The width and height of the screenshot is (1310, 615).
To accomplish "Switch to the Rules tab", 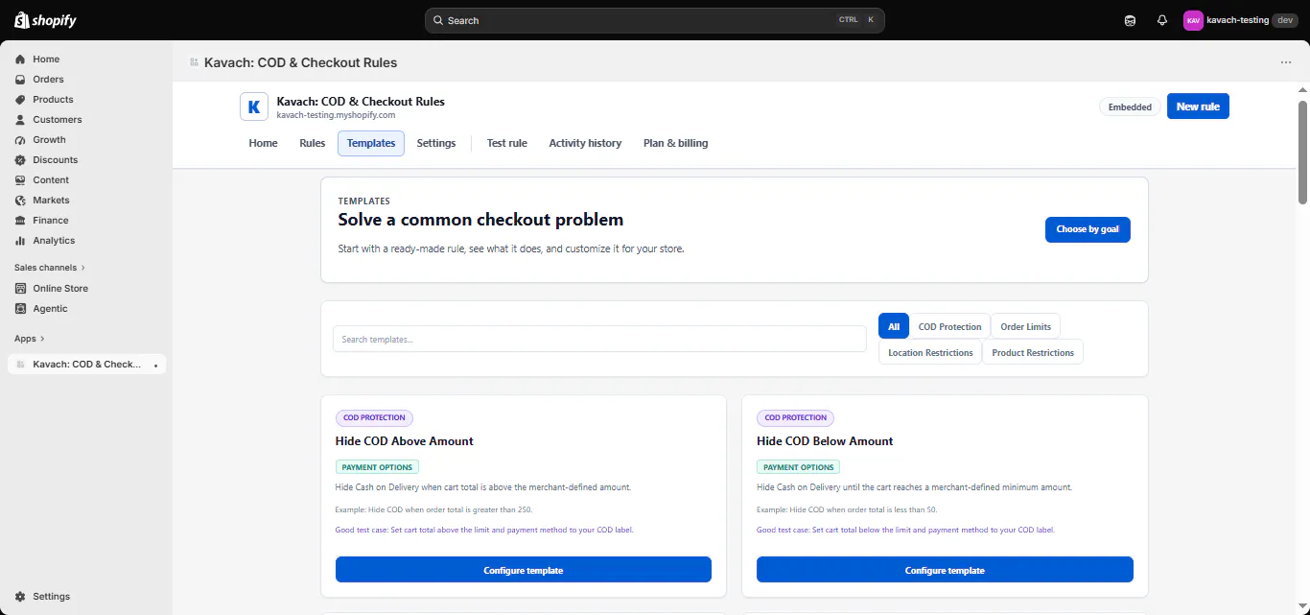I will (x=313, y=143).
